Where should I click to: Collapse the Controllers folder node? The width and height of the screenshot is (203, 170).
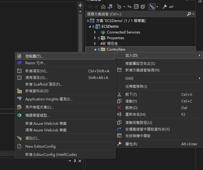95,49
